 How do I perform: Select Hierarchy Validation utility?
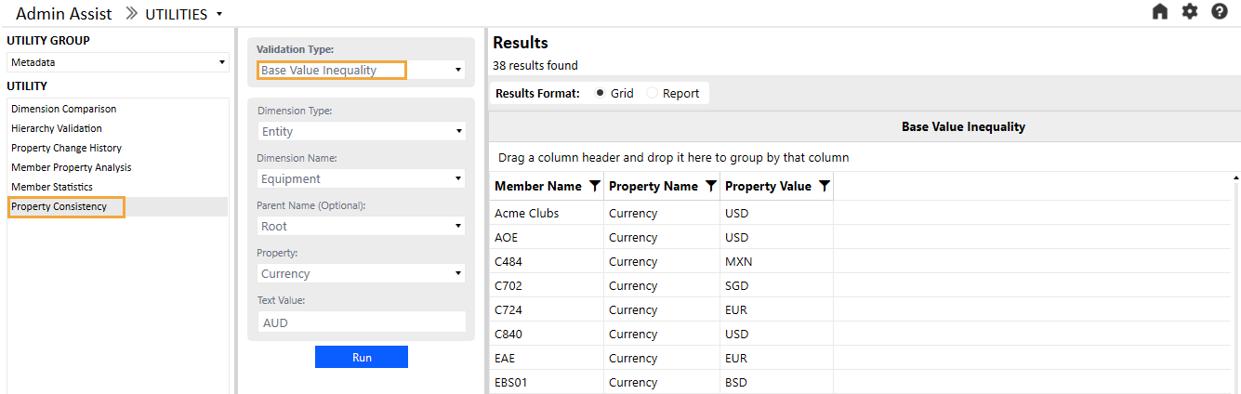tap(57, 129)
